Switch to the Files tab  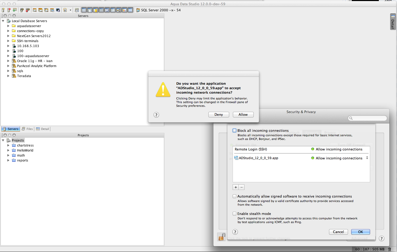coord(27,129)
